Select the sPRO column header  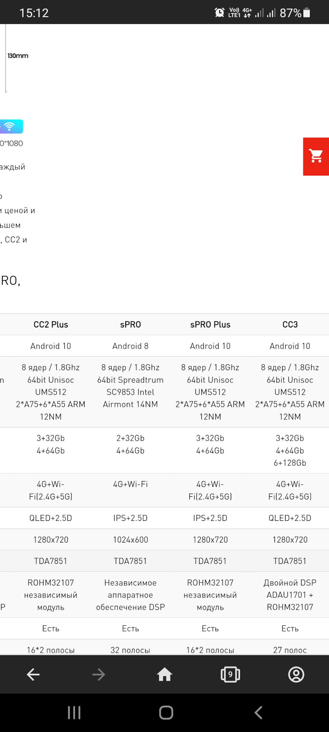coord(130,324)
